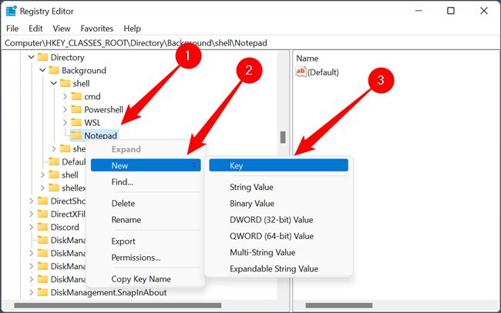The height and width of the screenshot is (313, 501).
Task: Select Expandable String Value from submenu
Action: coord(278,268)
